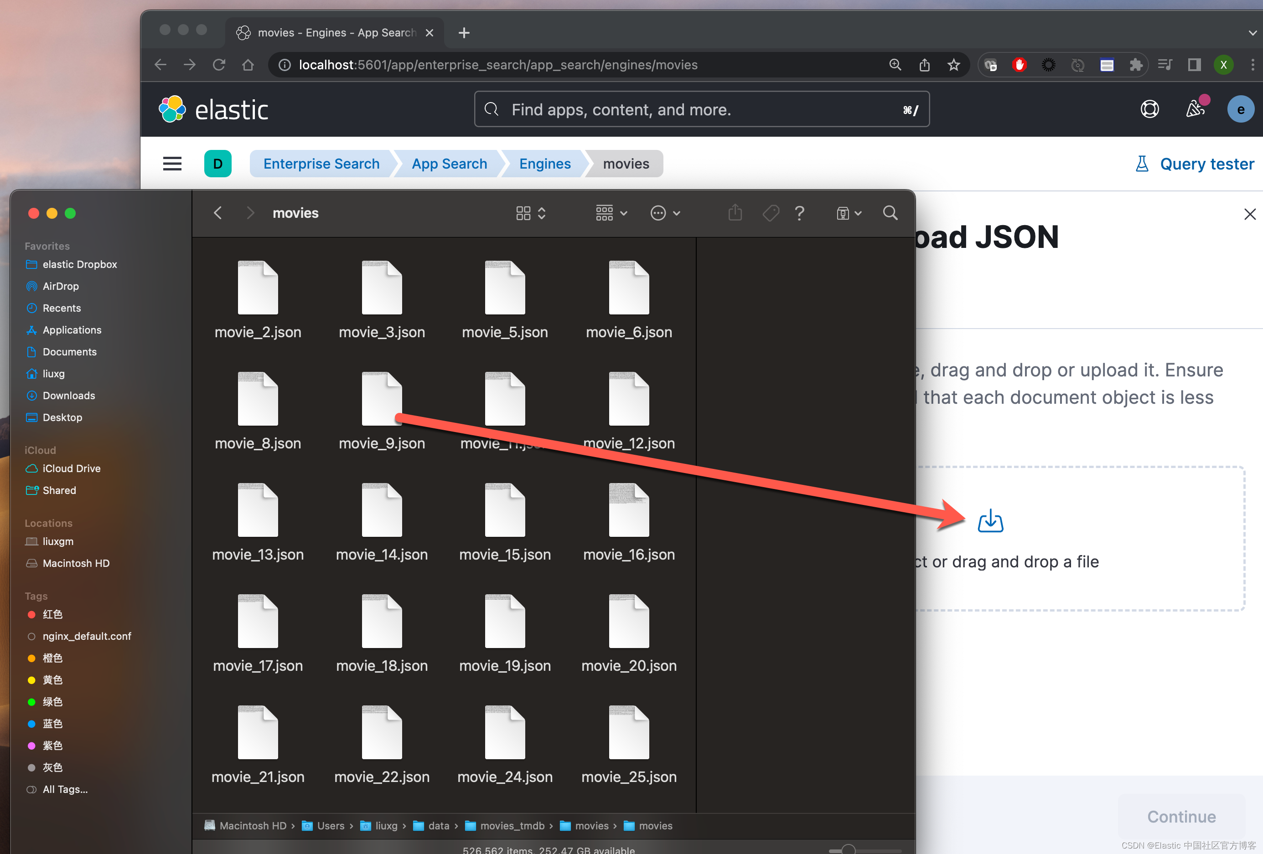Click the upload file picker icon
Image resolution: width=1263 pixels, height=854 pixels.
[x=990, y=520]
